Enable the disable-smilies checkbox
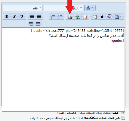This screenshot has height=121, width=129. click(123, 118)
